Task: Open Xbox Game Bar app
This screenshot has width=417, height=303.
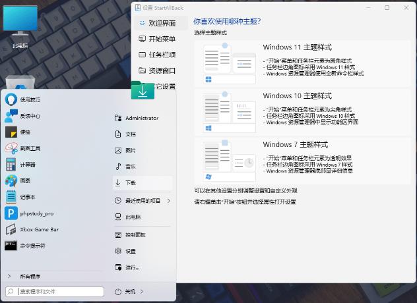Action: [32, 229]
